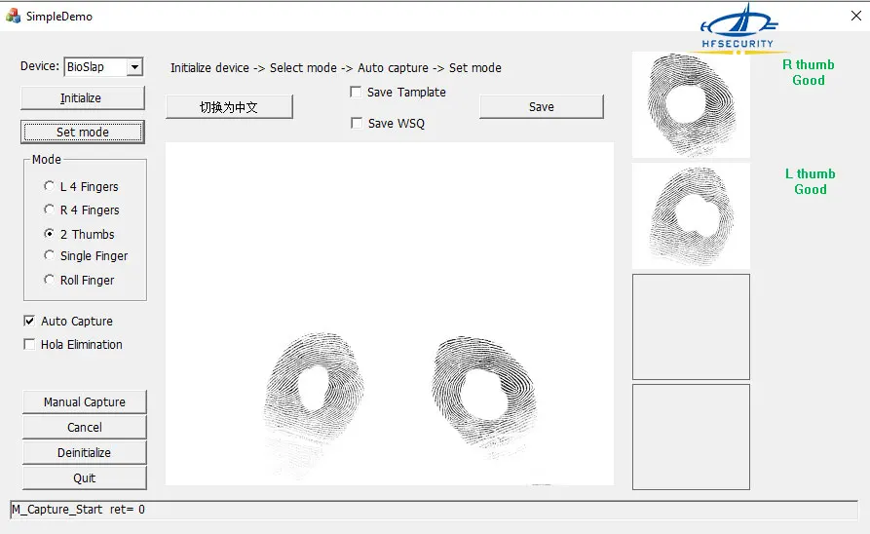Close the SimpleDemo window
The width and height of the screenshot is (870, 534).
[856, 16]
